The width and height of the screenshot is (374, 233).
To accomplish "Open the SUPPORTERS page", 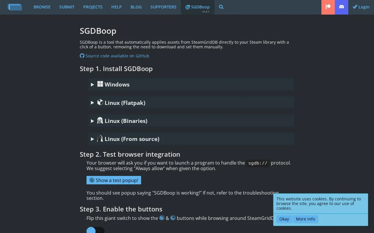I will coord(163,7).
